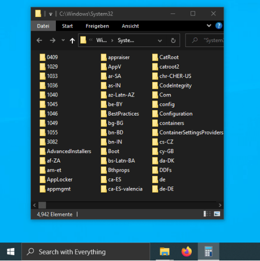Image resolution: width=260 pixels, height=261 pixels.
Task: Click the scroll left arrow
Action: [x=34, y=205]
